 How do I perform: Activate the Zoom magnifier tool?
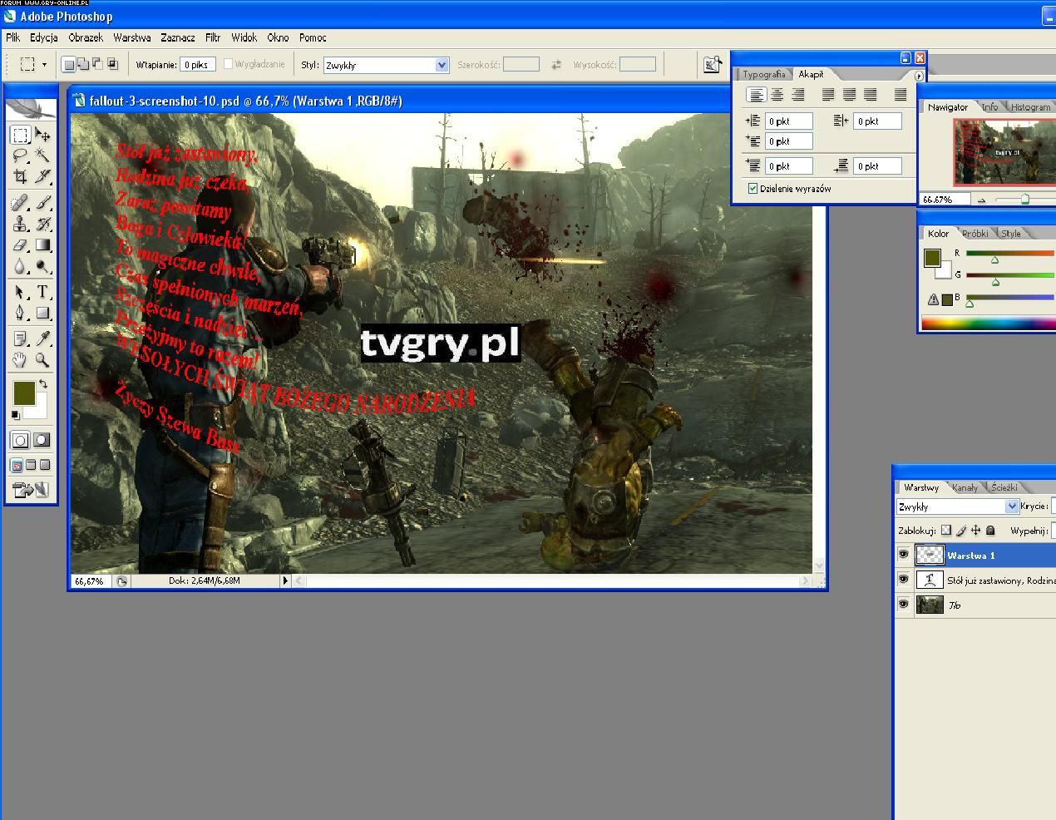(42, 360)
